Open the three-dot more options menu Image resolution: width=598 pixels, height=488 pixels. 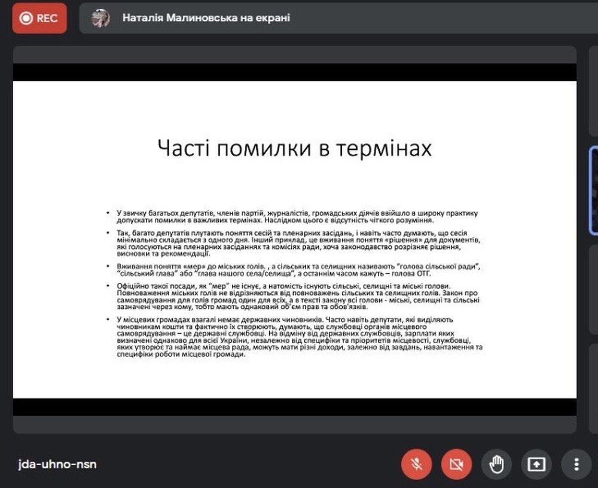point(576,464)
